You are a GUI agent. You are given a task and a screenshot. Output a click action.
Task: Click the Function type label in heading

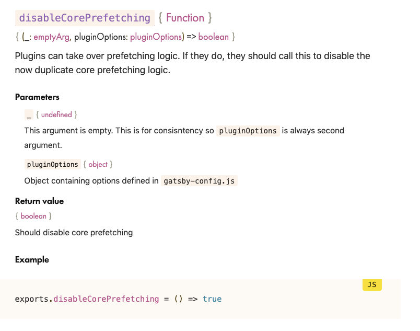pos(185,18)
